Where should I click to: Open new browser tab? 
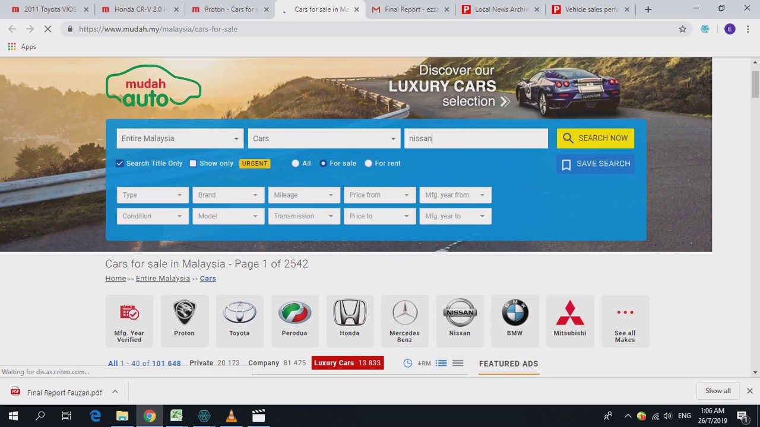click(648, 9)
